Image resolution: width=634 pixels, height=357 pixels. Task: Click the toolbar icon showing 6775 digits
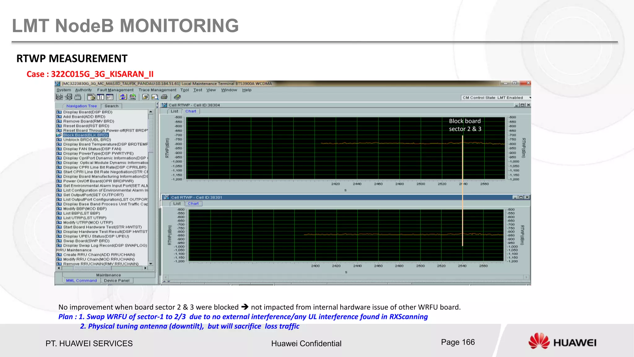[110, 97]
